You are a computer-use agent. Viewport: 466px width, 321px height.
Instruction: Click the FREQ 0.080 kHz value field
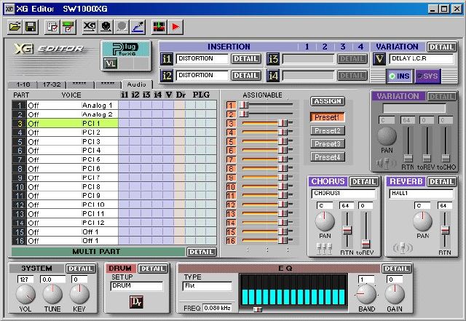tap(217, 308)
